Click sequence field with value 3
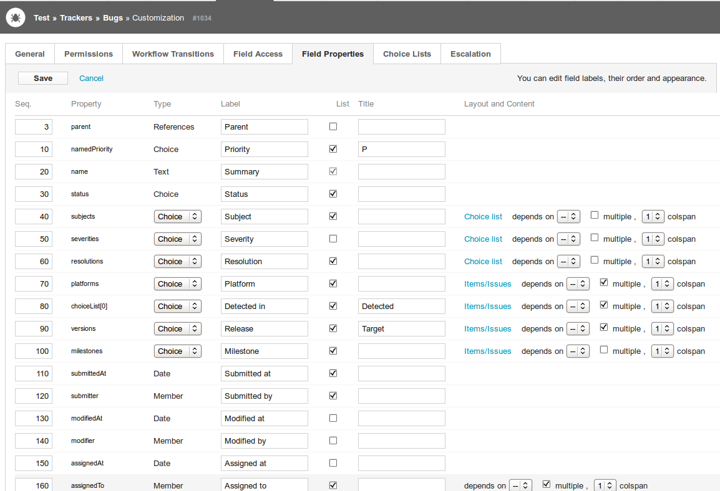 click(x=34, y=126)
